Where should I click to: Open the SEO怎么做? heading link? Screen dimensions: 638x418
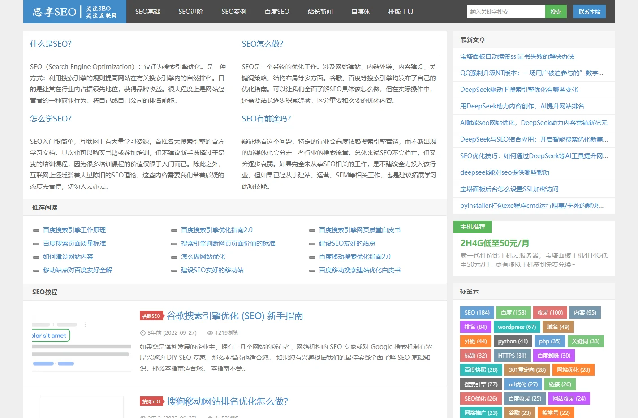(263, 44)
